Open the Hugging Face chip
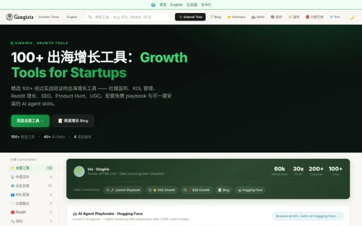 pyautogui.click(x=250, y=190)
